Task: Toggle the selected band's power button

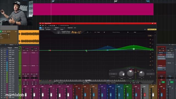Action: point(110,71)
